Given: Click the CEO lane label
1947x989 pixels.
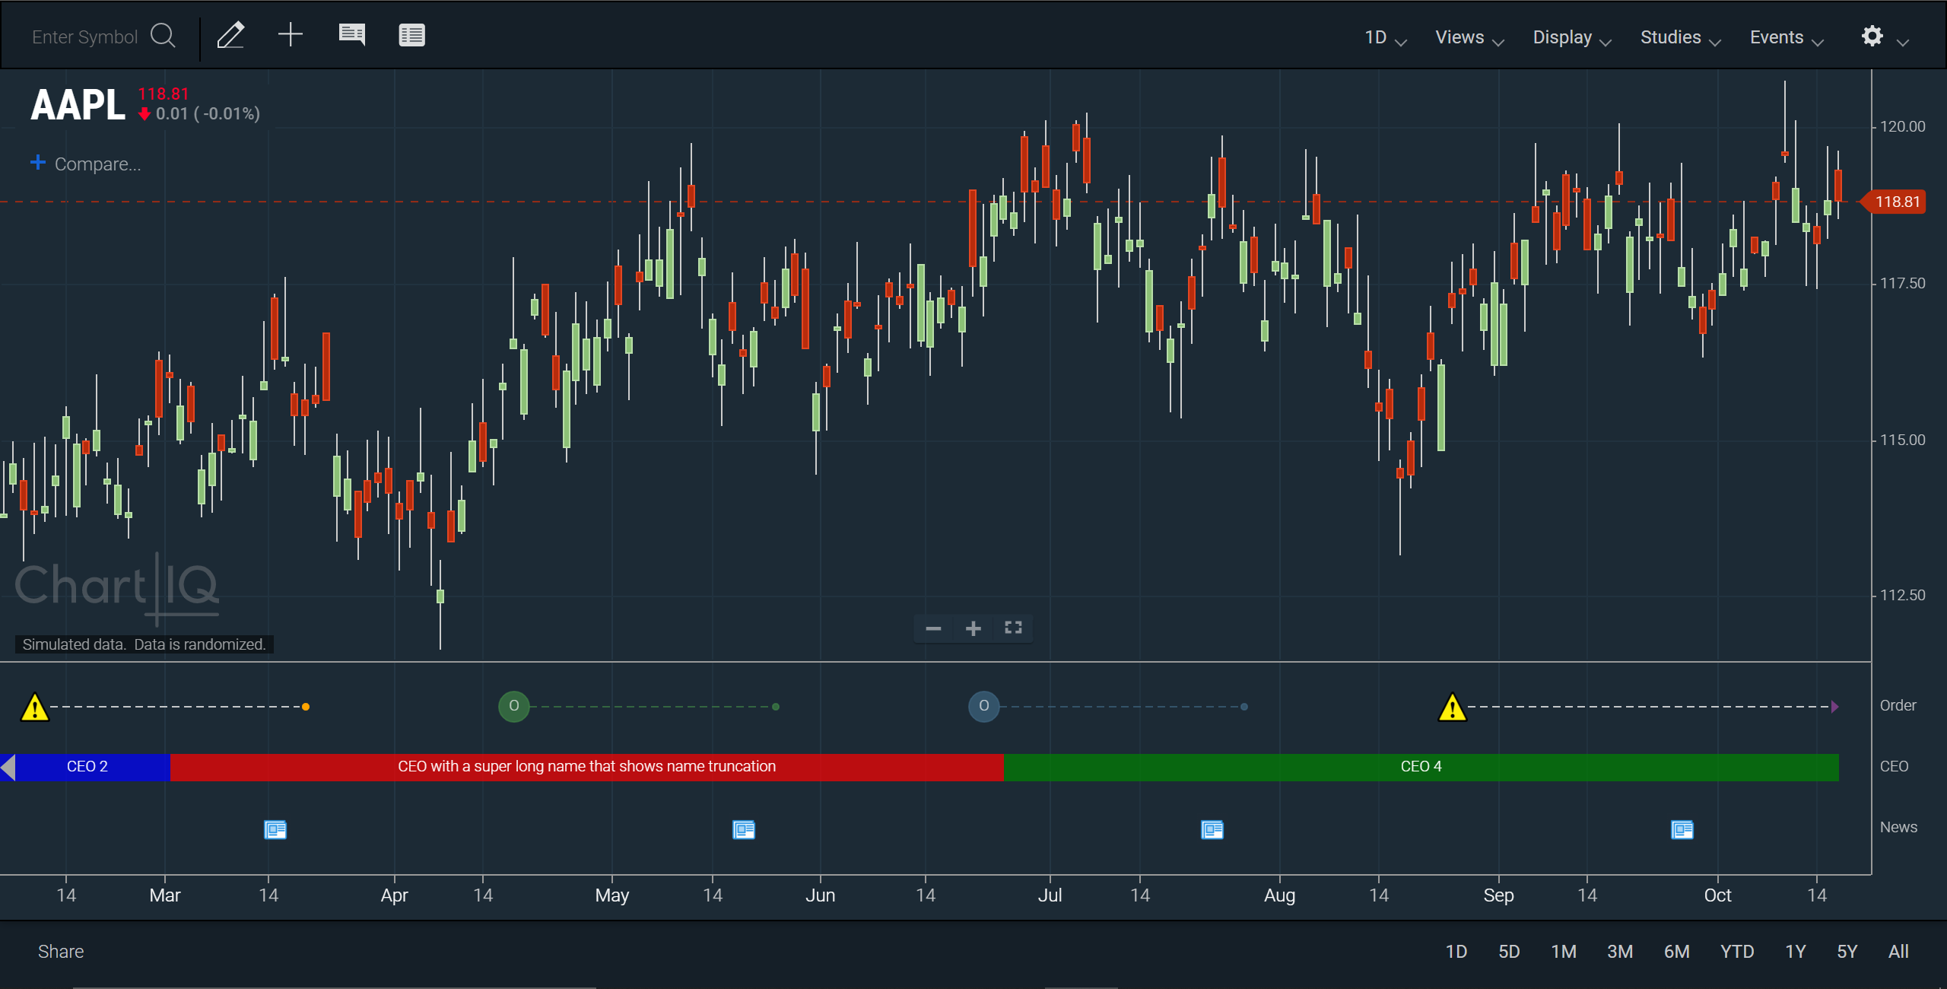Looking at the screenshot, I should click(1894, 766).
